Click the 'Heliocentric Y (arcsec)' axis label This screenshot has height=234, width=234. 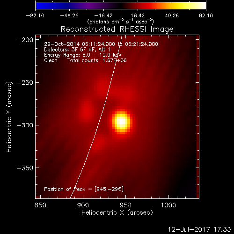9,117
